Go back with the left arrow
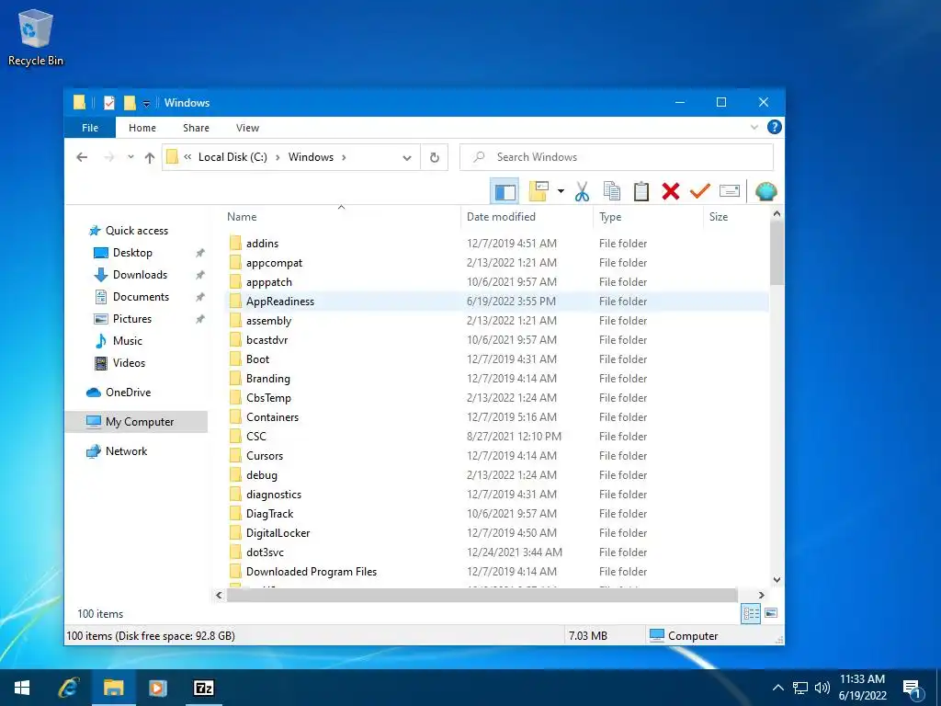The width and height of the screenshot is (941, 706). pyautogui.click(x=82, y=157)
